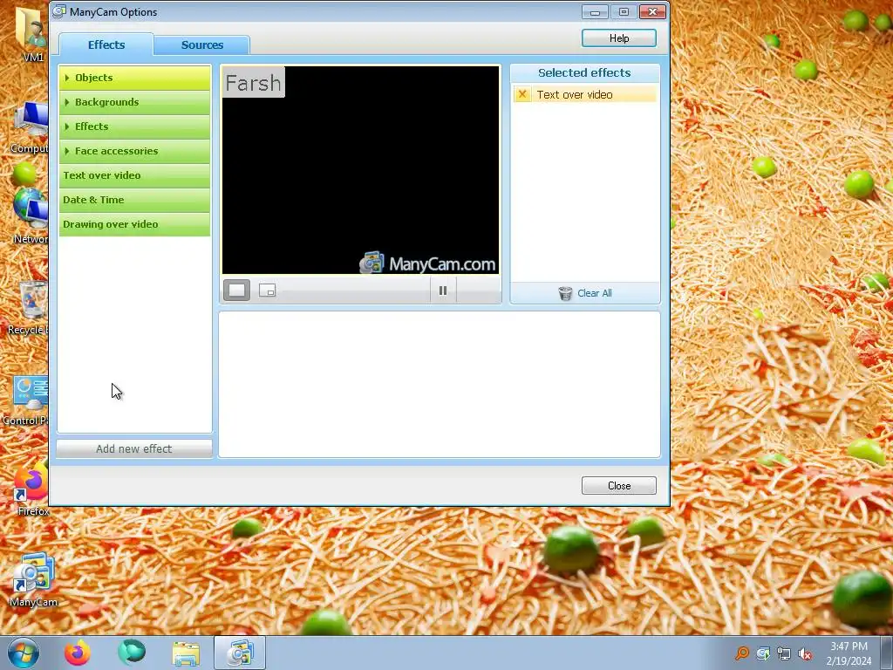
Task: Click the ManyCam system tray icon
Action: 763,653
